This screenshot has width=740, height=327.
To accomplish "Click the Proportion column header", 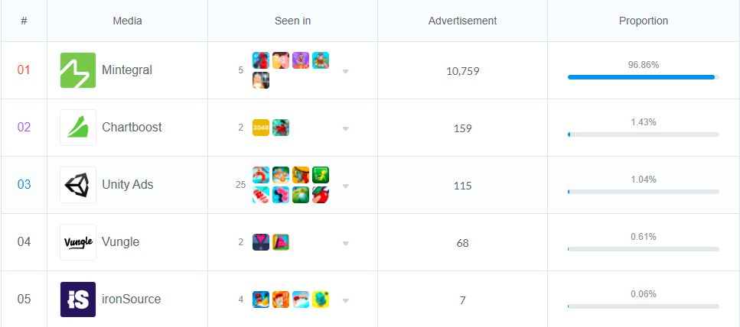I will point(644,21).
